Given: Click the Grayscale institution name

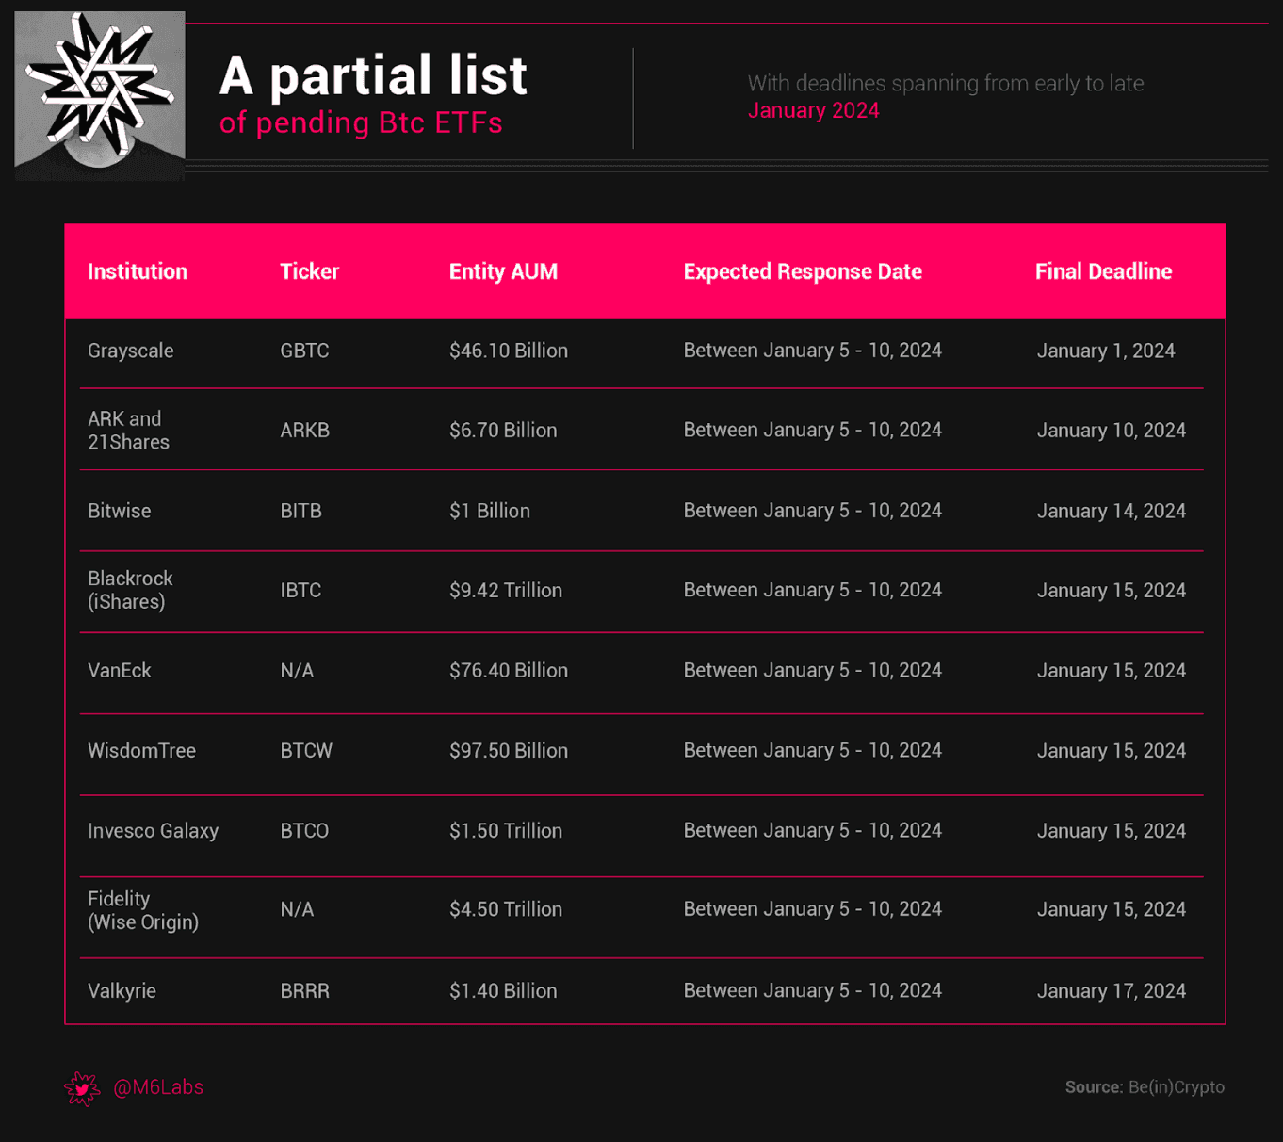Looking at the screenshot, I should point(131,351).
